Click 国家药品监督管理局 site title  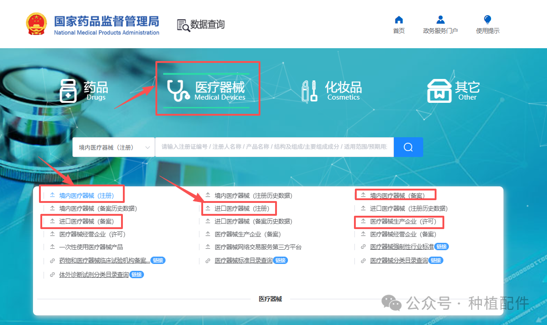[x=106, y=21]
